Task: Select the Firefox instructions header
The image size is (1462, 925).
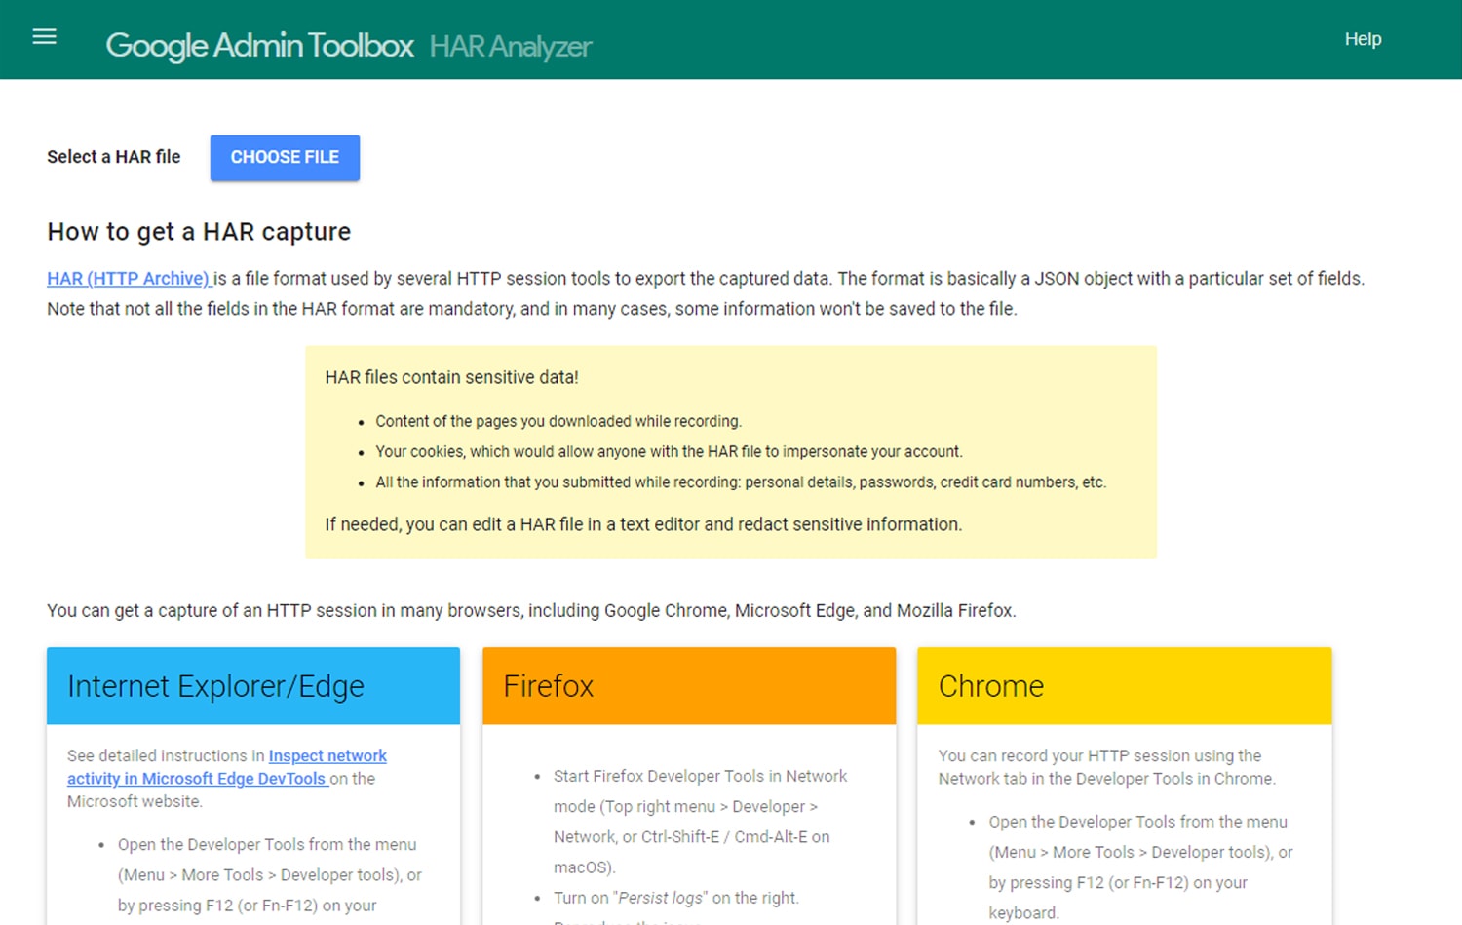Action: 548,685
